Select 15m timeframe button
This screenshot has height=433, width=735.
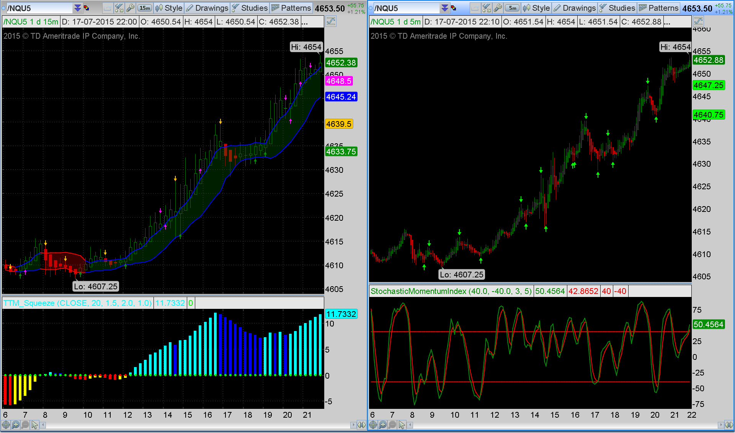click(x=145, y=8)
